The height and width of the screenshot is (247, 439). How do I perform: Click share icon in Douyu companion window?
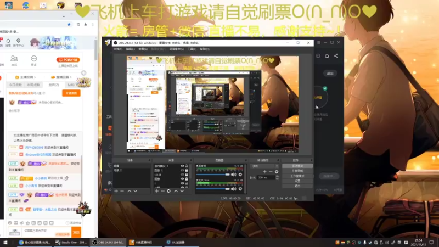pos(336,56)
